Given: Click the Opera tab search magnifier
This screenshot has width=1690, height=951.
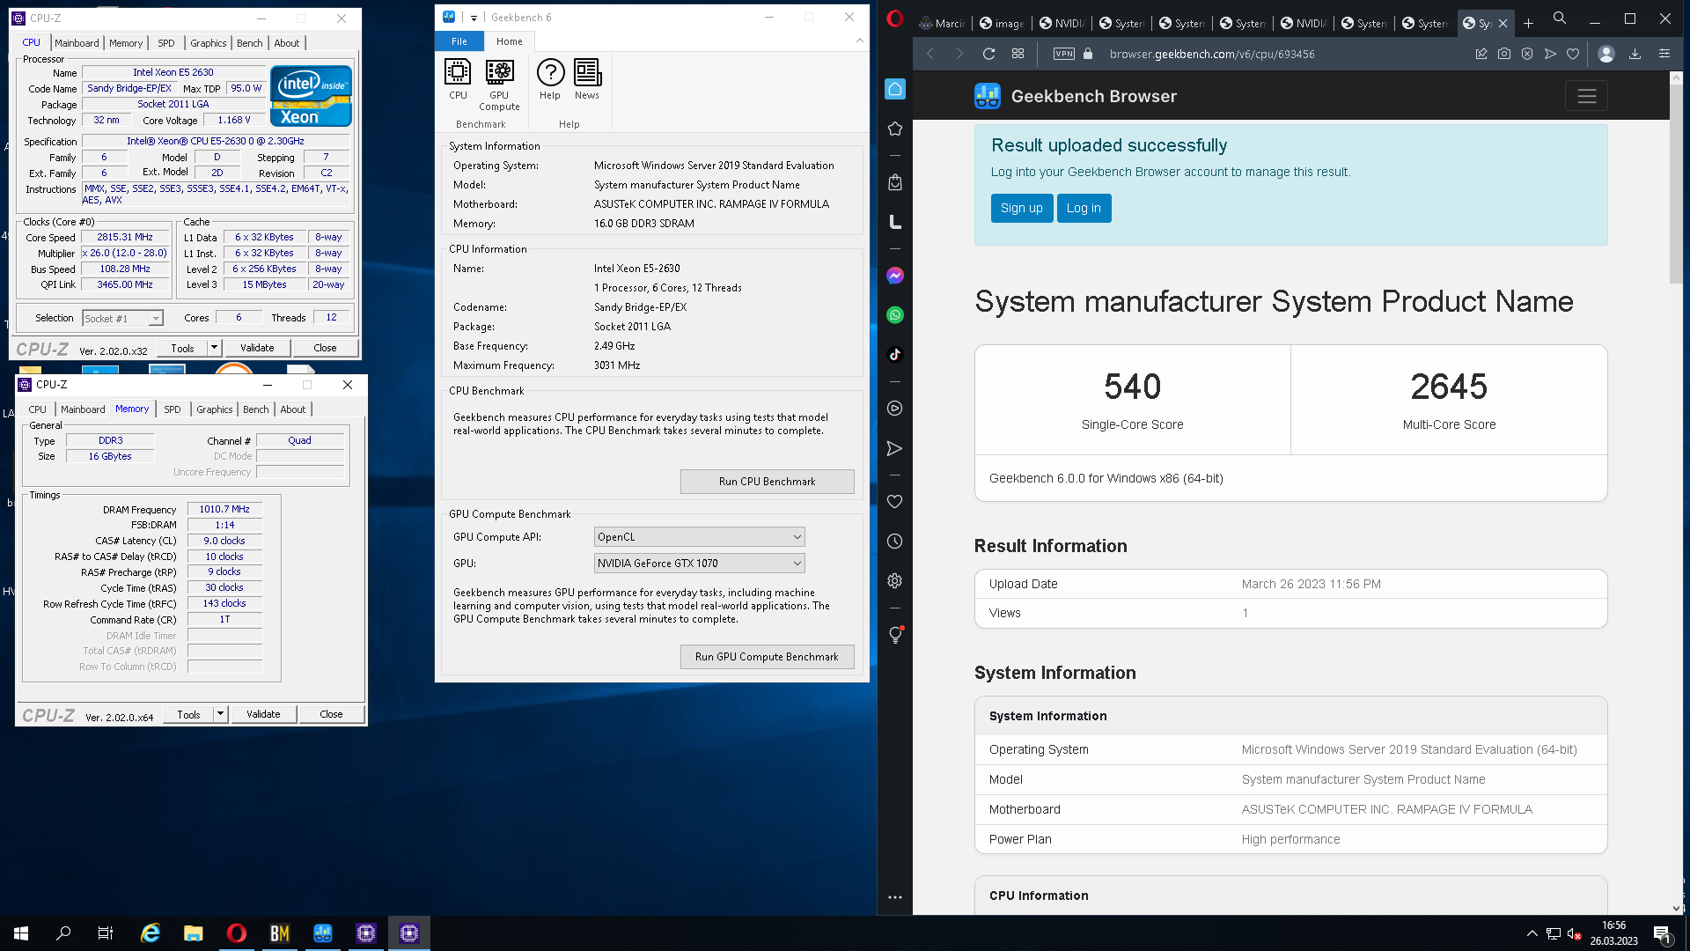Looking at the screenshot, I should coord(1560,18).
